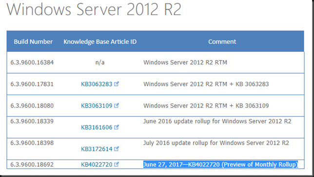Open the KB3063109 article link

97,106
